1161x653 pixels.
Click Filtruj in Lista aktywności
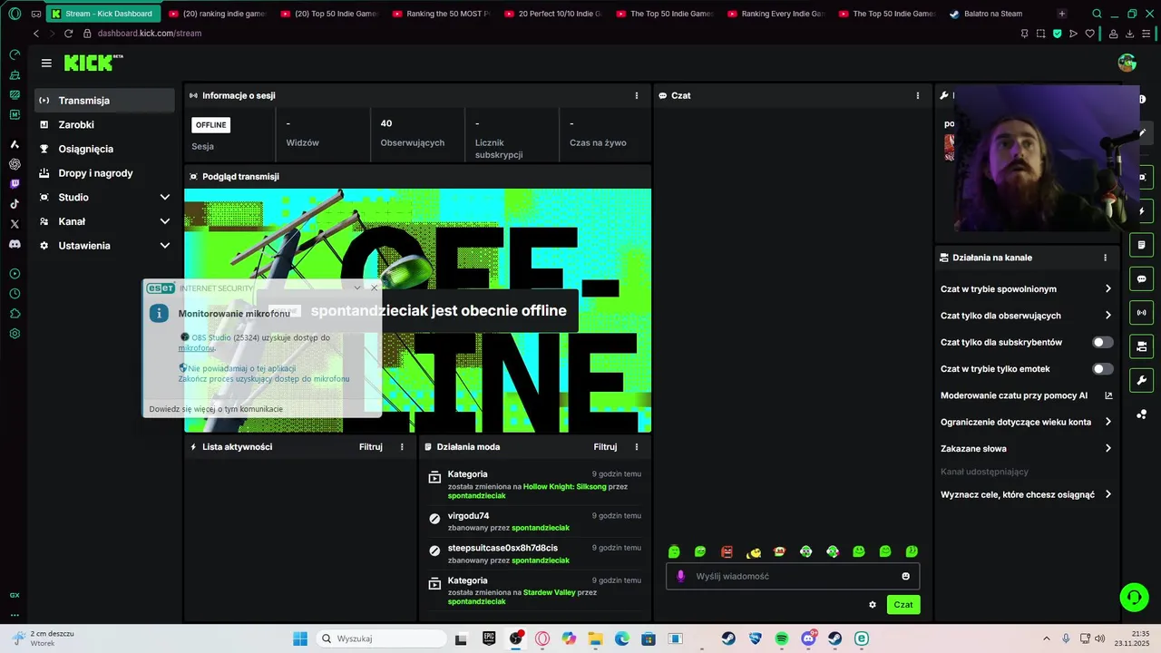coord(371,447)
